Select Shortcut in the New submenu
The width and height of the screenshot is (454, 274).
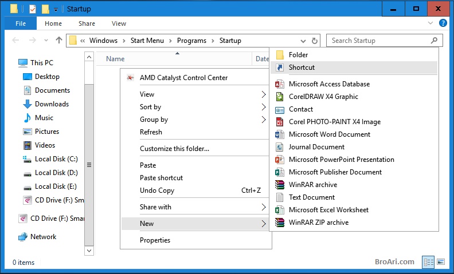[x=302, y=67]
